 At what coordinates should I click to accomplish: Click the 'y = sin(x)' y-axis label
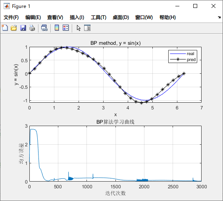click(16, 75)
